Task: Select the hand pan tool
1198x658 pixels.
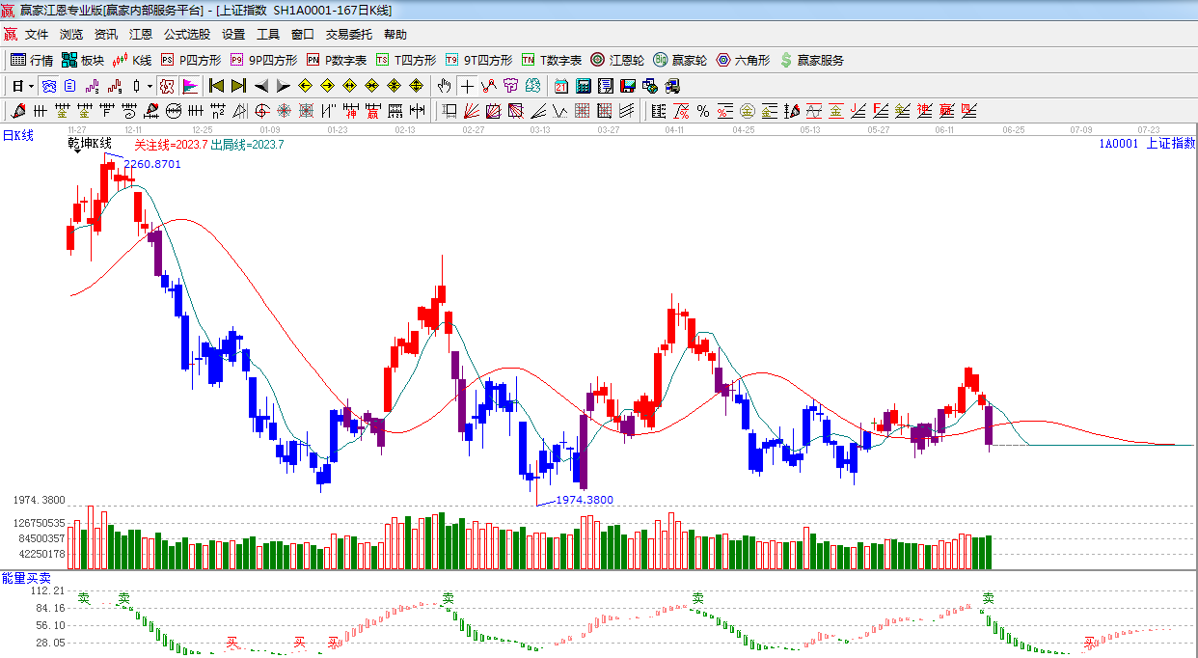Action: coord(444,86)
